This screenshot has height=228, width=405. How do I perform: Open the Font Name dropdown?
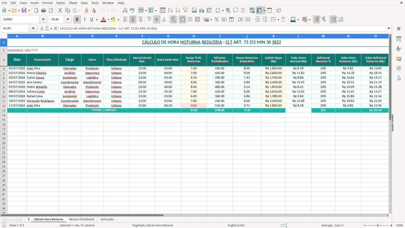coord(43,20)
